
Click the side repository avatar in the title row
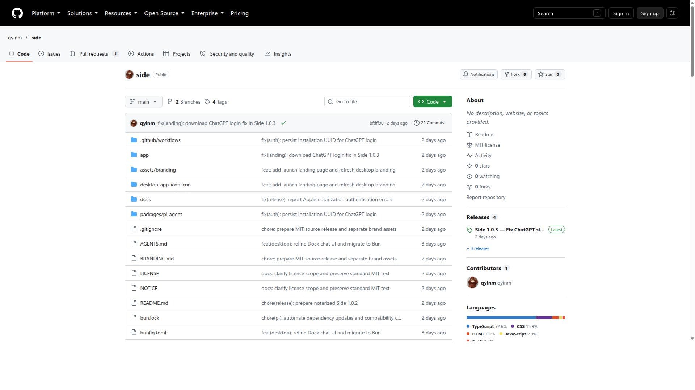pyautogui.click(x=129, y=74)
